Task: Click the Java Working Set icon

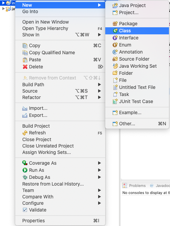Action: point(115,66)
